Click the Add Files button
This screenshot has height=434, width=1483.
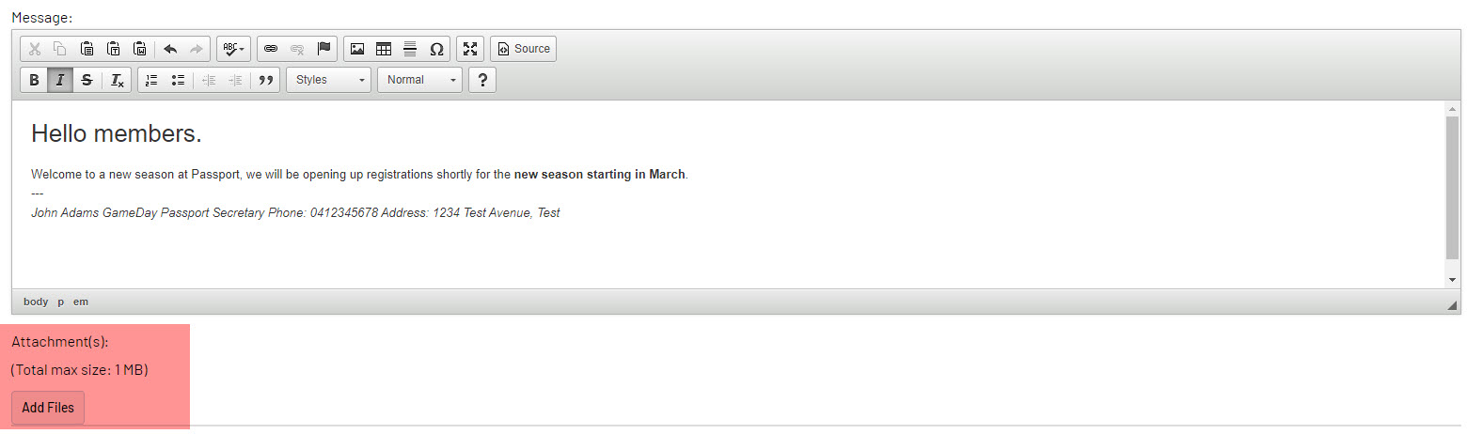48,408
